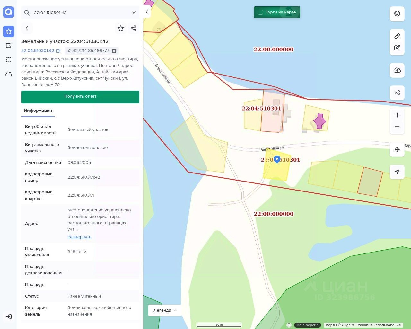Click the blue parcel location marker

click(x=277, y=159)
